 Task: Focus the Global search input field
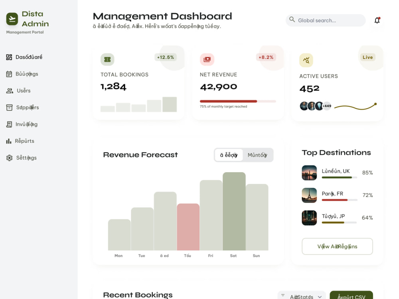(326, 20)
